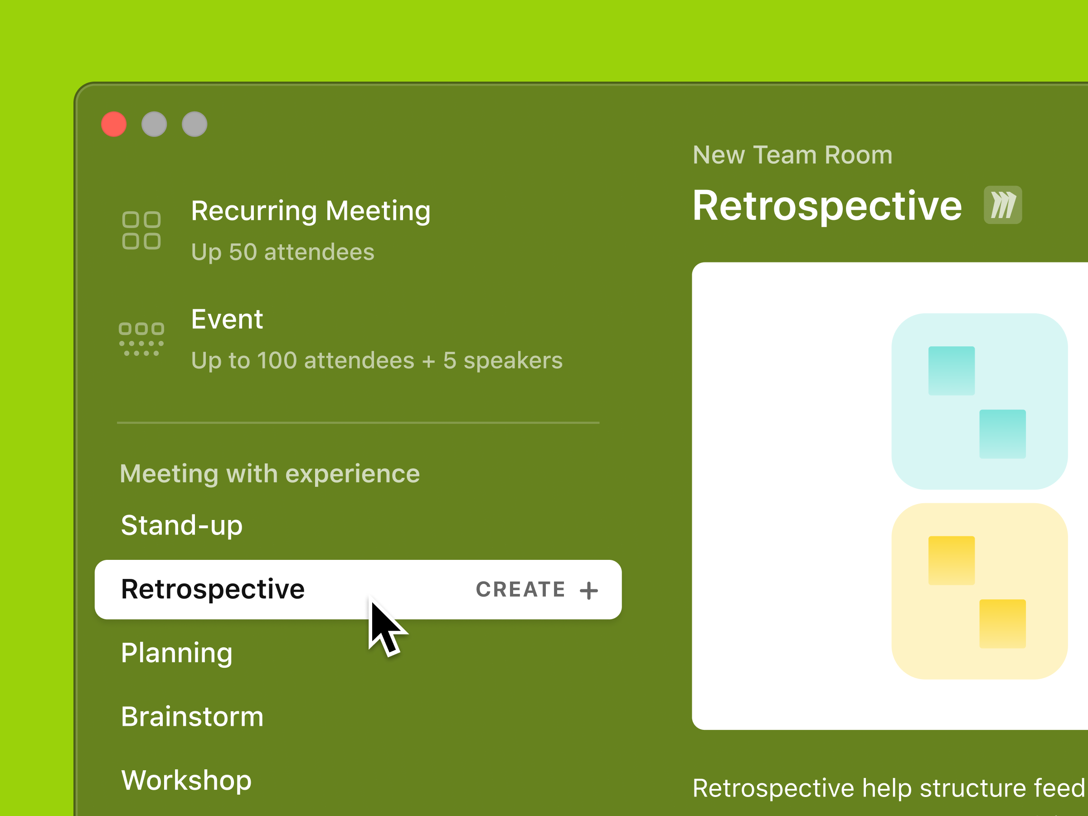The width and height of the screenshot is (1088, 816).
Task: Choose the Event room option
Action: (227, 319)
